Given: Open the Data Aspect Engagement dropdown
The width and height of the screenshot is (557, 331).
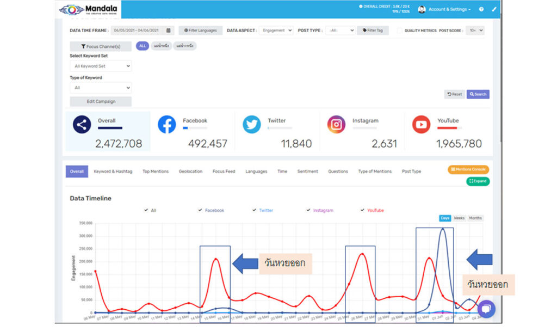Looking at the screenshot, I should (276, 30).
